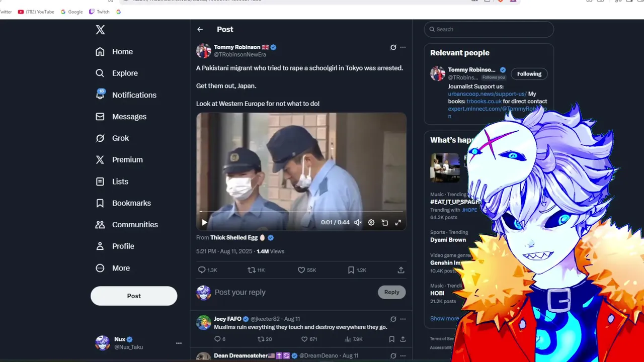The image size is (644, 362).
Task: Click the grey Reply button
Action: click(391, 292)
